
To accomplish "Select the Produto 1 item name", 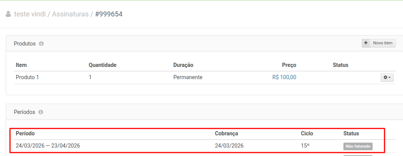I will coord(27,77).
